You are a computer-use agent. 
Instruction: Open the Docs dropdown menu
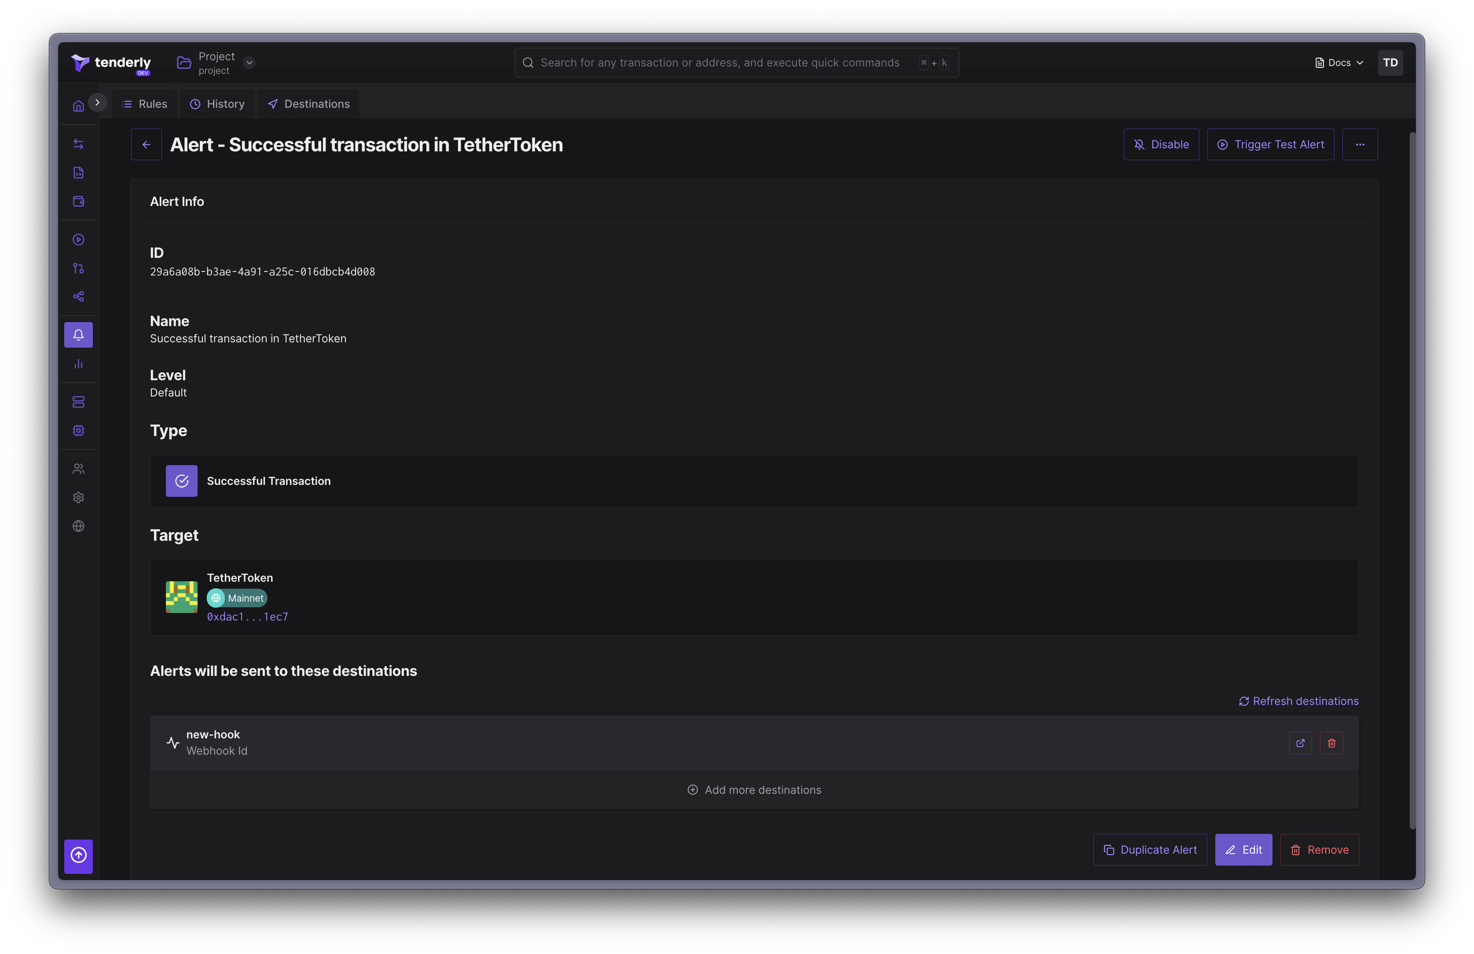pyautogui.click(x=1339, y=62)
